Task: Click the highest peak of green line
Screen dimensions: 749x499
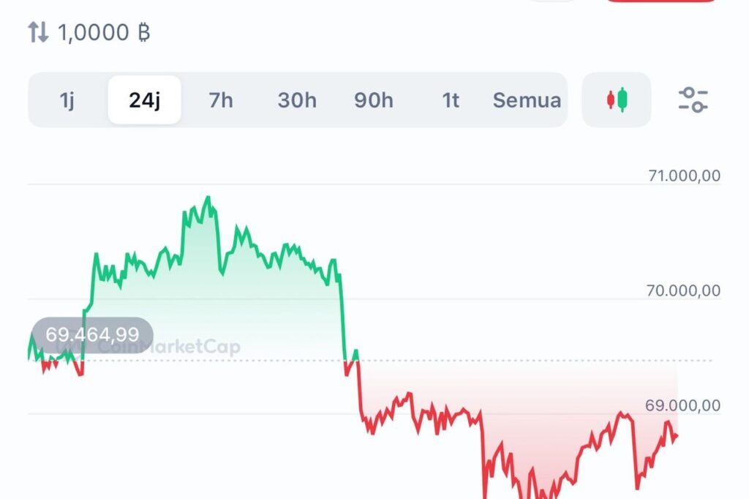Action: coord(208,197)
